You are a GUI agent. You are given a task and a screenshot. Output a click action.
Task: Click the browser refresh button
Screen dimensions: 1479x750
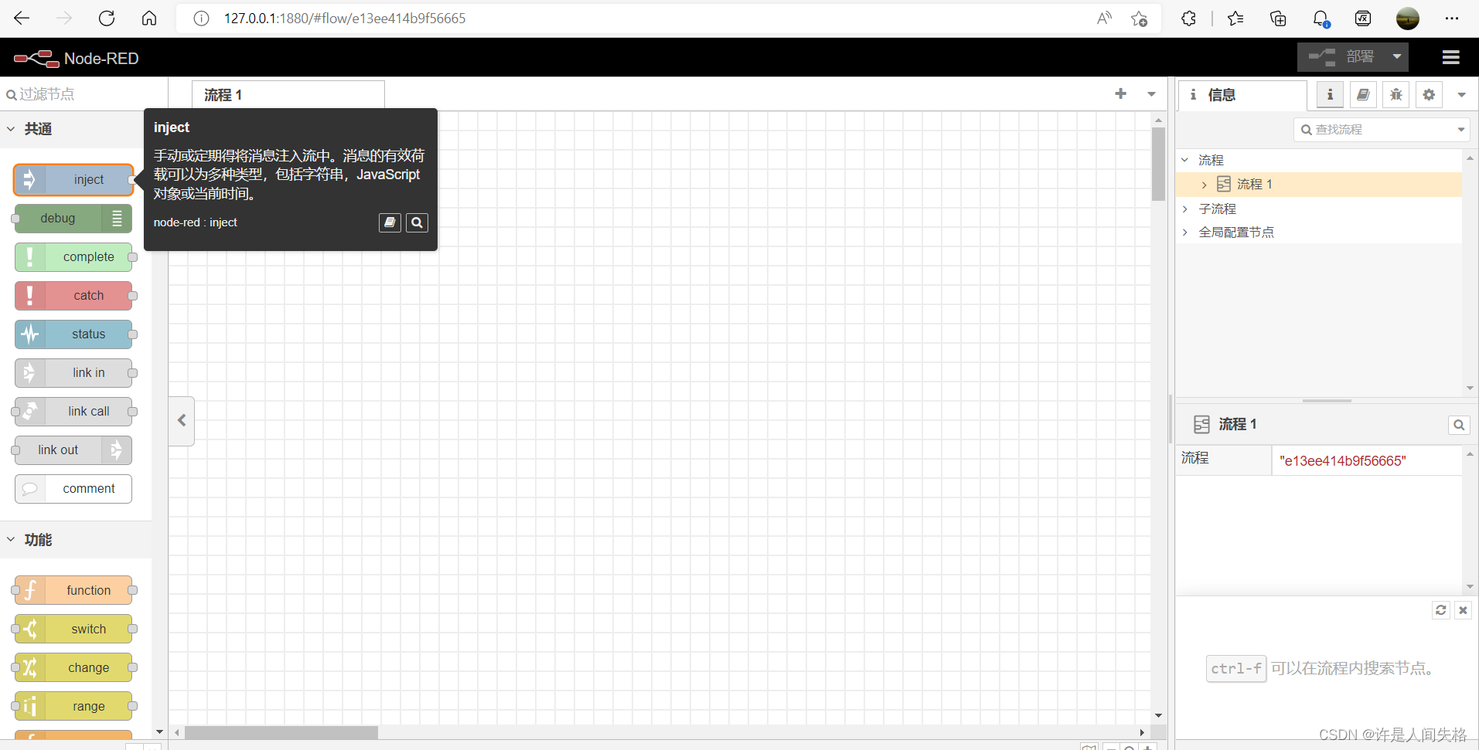click(107, 19)
